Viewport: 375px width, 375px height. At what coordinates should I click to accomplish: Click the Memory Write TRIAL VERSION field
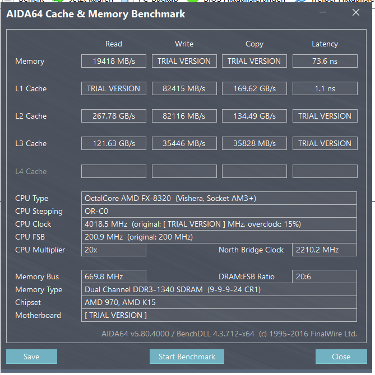(x=184, y=61)
